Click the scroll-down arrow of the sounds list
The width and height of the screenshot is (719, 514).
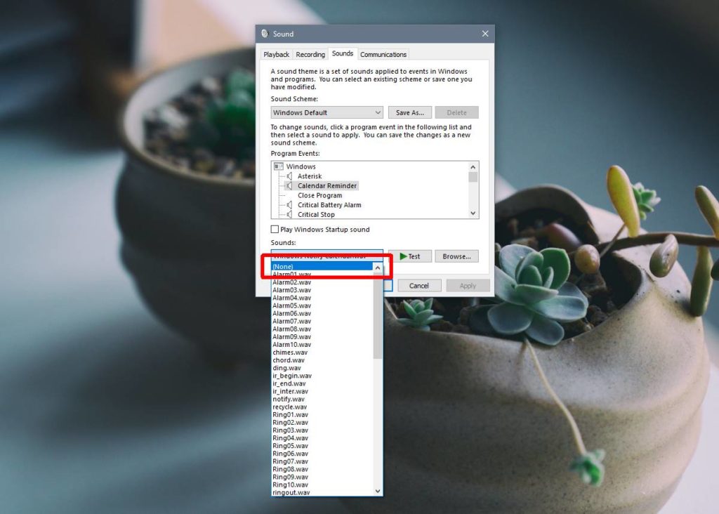(377, 492)
